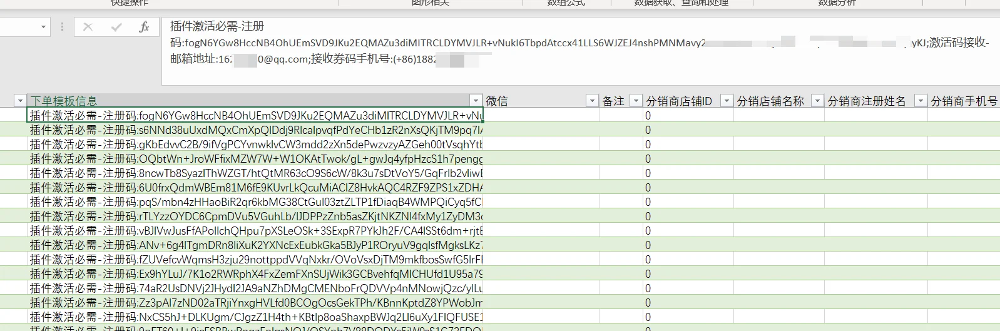Select the cell with code starting Zz3pAl7zND02
Viewport: 1000px width, 331px height.
pos(255,302)
